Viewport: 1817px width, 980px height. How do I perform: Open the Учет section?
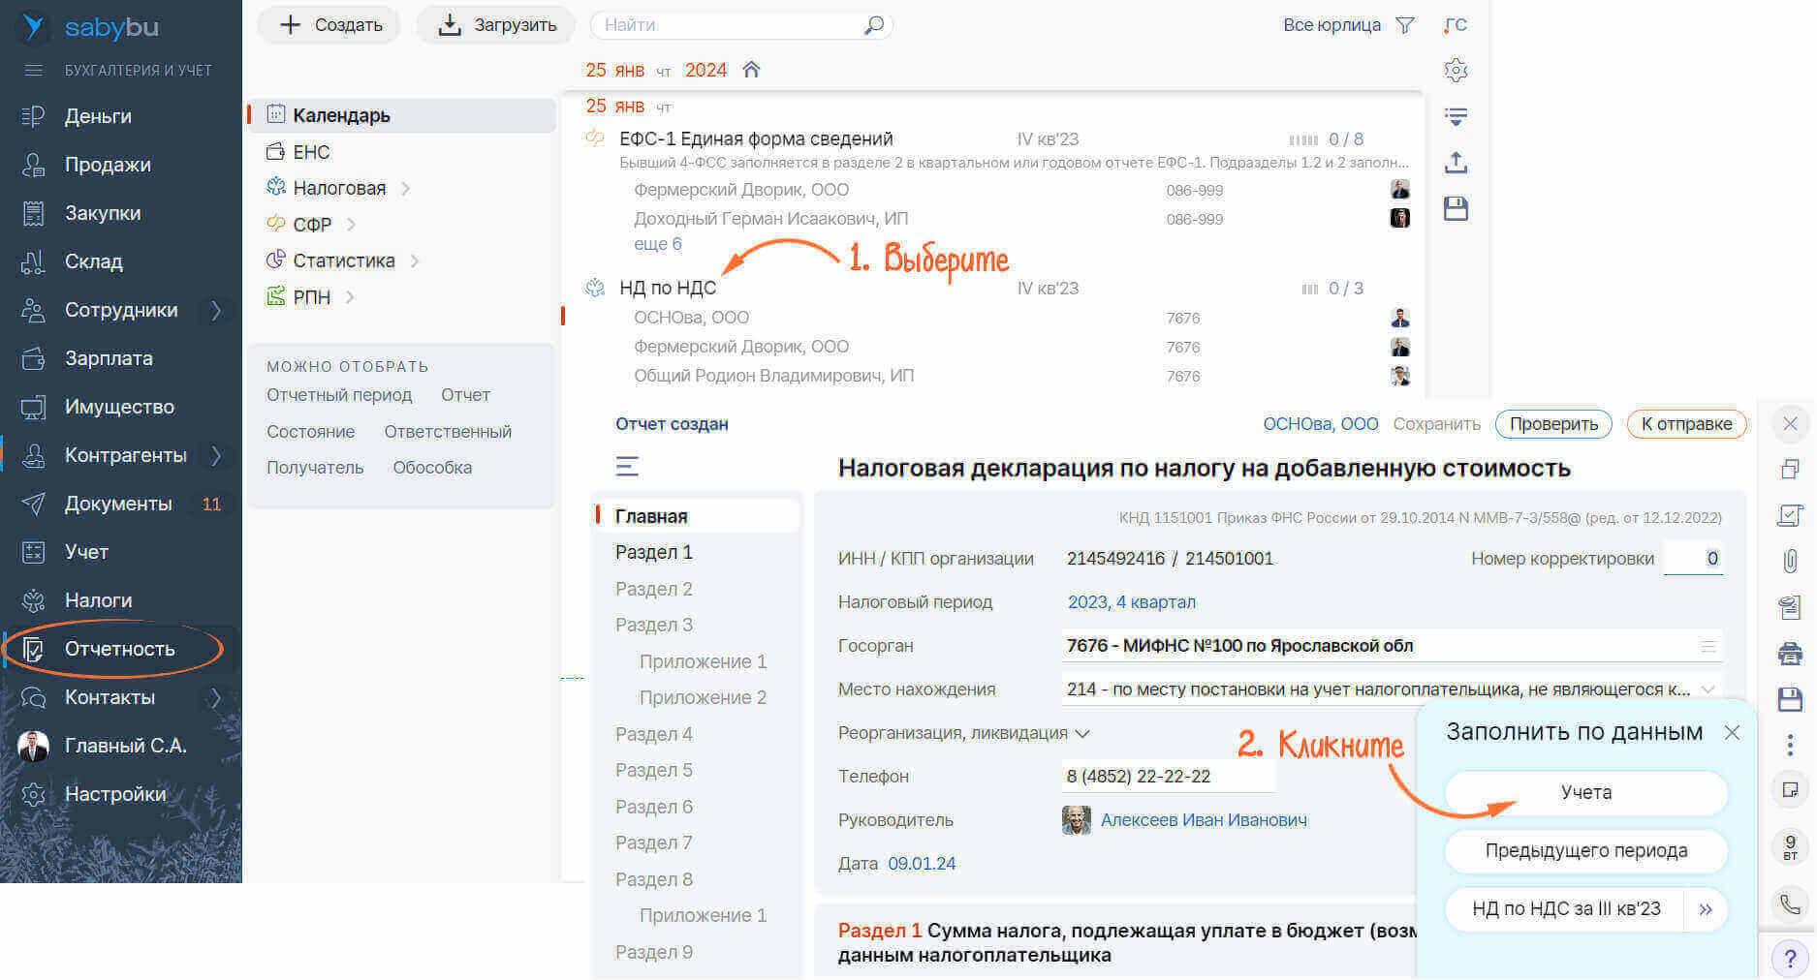pyautogui.click(x=86, y=552)
